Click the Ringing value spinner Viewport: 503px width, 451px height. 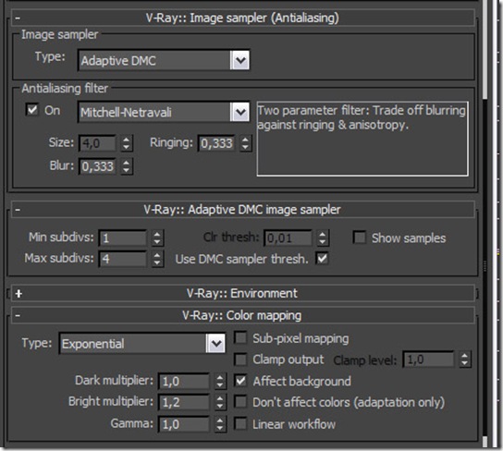[245, 143]
